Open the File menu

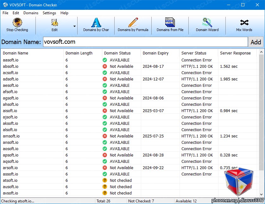click(5, 13)
